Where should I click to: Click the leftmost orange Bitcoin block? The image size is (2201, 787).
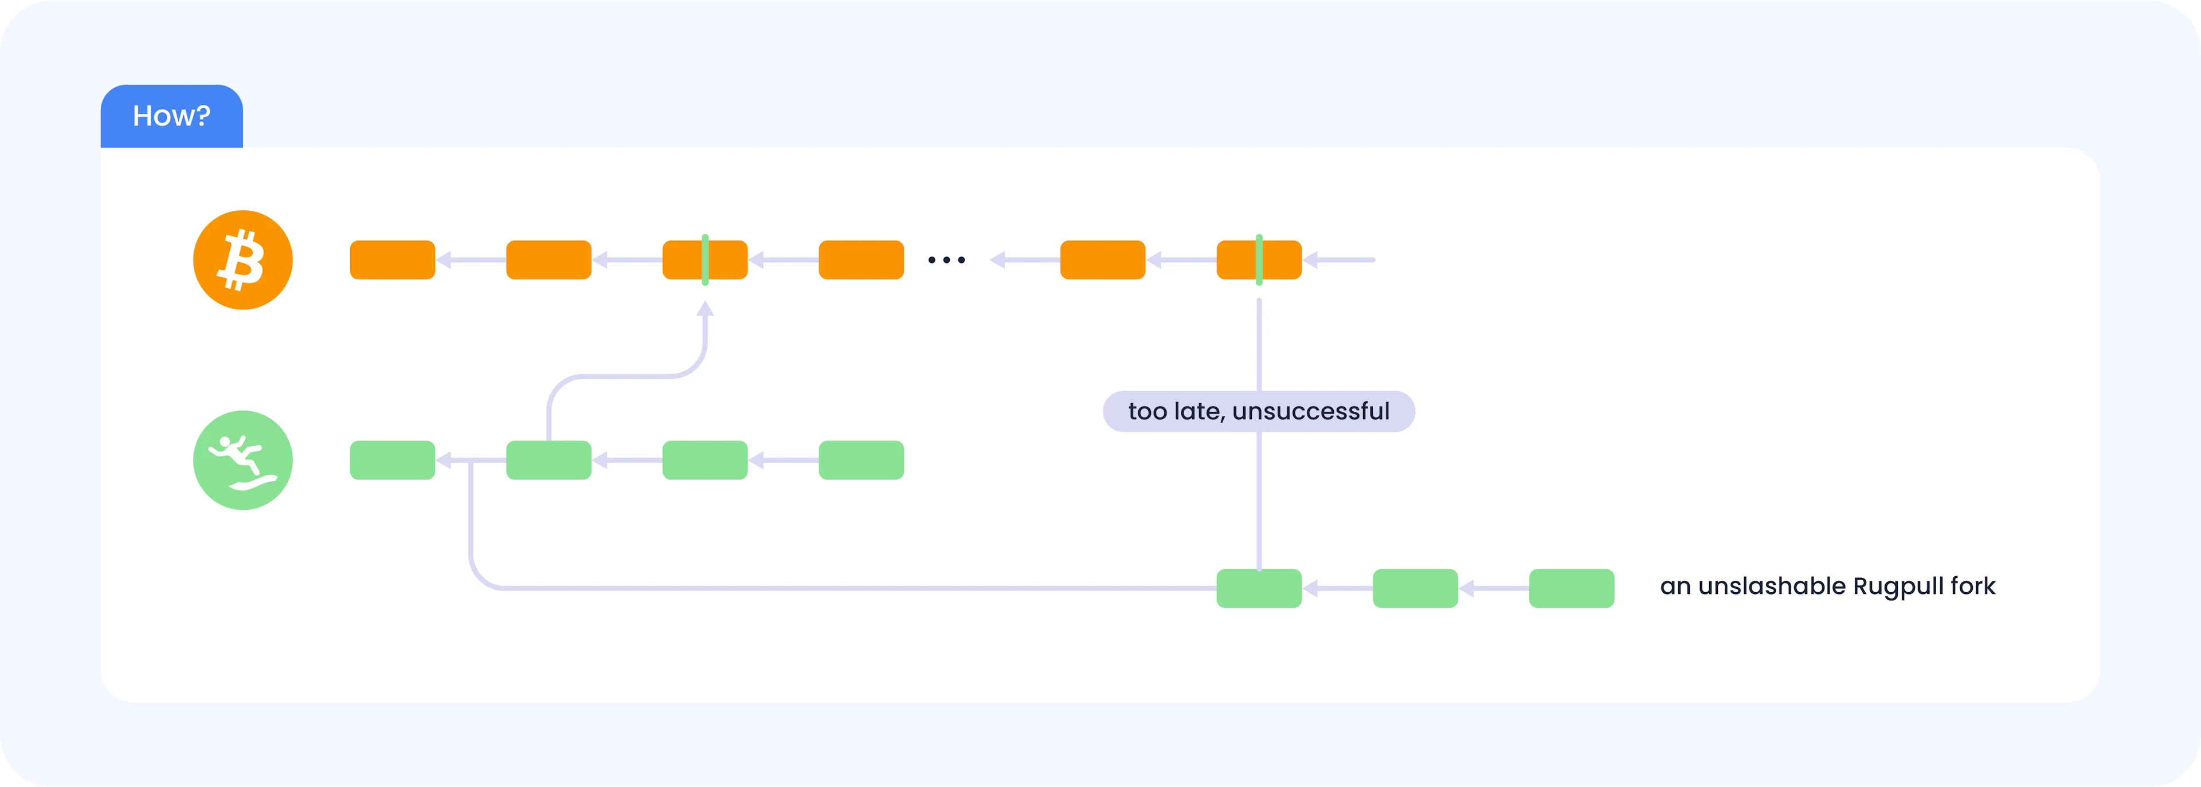click(x=392, y=261)
